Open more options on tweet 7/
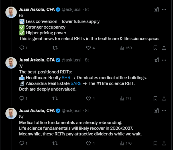The image size is (173, 150). (164, 60)
